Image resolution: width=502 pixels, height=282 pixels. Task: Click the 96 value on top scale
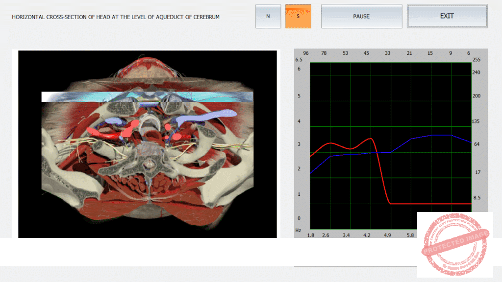coord(306,53)
